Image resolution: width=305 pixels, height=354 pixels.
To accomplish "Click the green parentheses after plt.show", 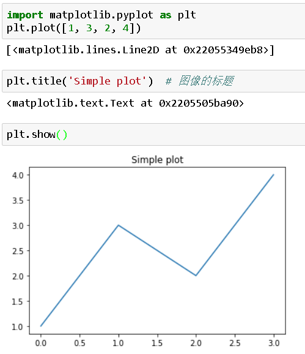I will tap(62, 135).
